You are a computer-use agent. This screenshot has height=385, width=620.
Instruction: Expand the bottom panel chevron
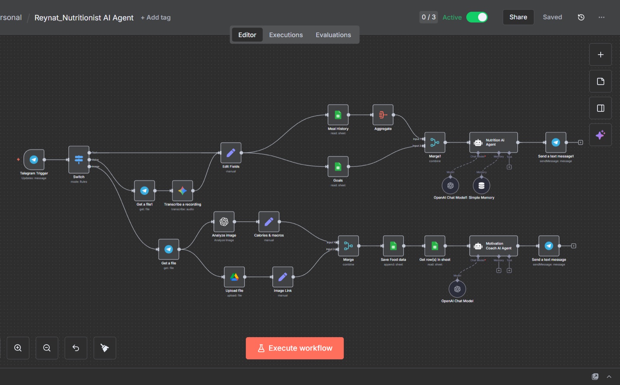pos(609,376)
